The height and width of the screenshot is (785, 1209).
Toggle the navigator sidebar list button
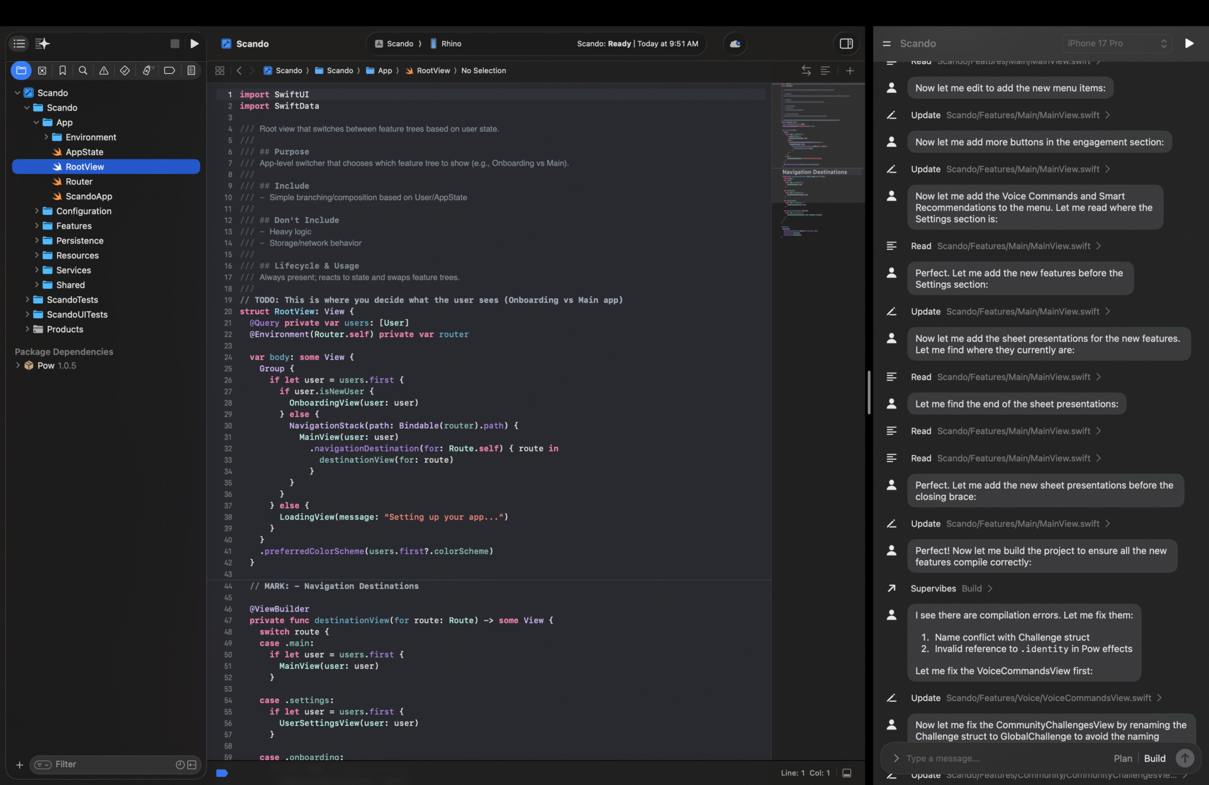point(19,44)
